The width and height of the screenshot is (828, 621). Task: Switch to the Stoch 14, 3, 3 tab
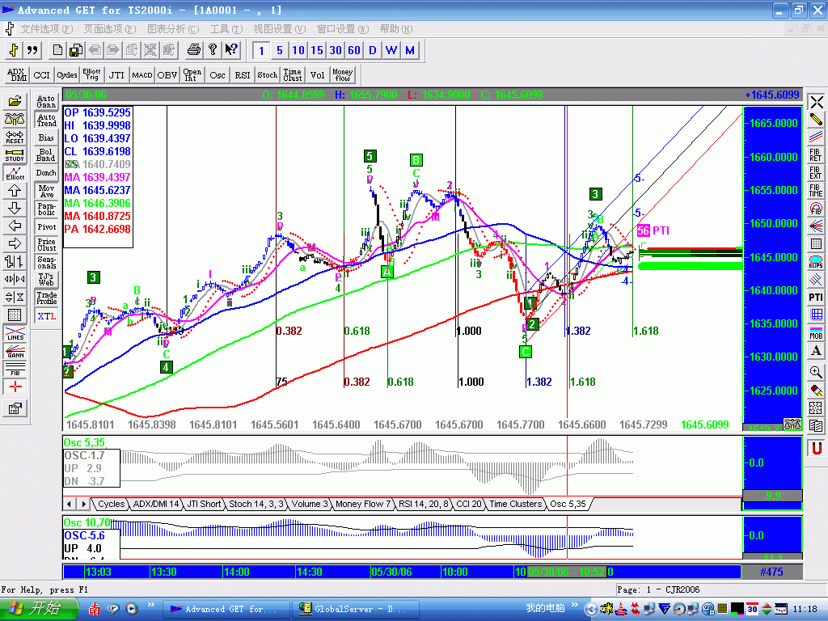coord(256,504)
